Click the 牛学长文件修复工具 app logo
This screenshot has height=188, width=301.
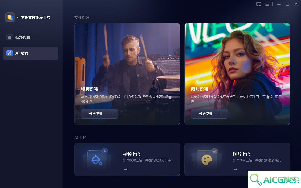tap(10, 18)
